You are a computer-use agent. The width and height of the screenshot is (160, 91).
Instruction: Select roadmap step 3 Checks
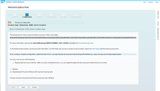(39, 16)
